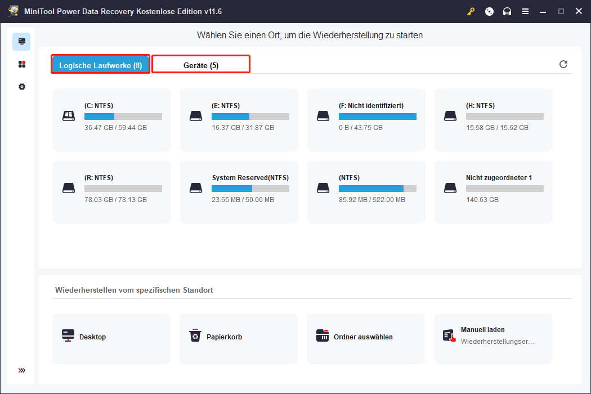The image size is (591, 394).
Task: Click the Ordner auswählen folder icon
Action: (323, 335)
